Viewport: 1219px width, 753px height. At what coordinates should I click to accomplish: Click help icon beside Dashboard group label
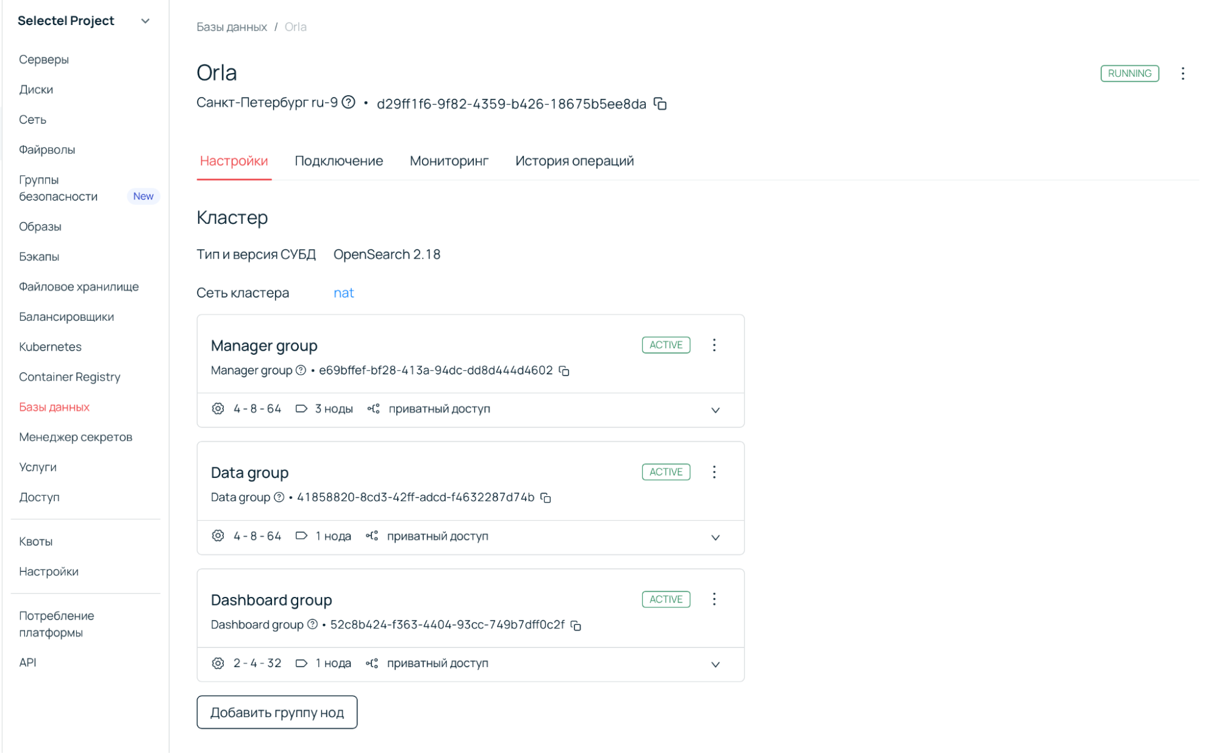click(312, 624)
